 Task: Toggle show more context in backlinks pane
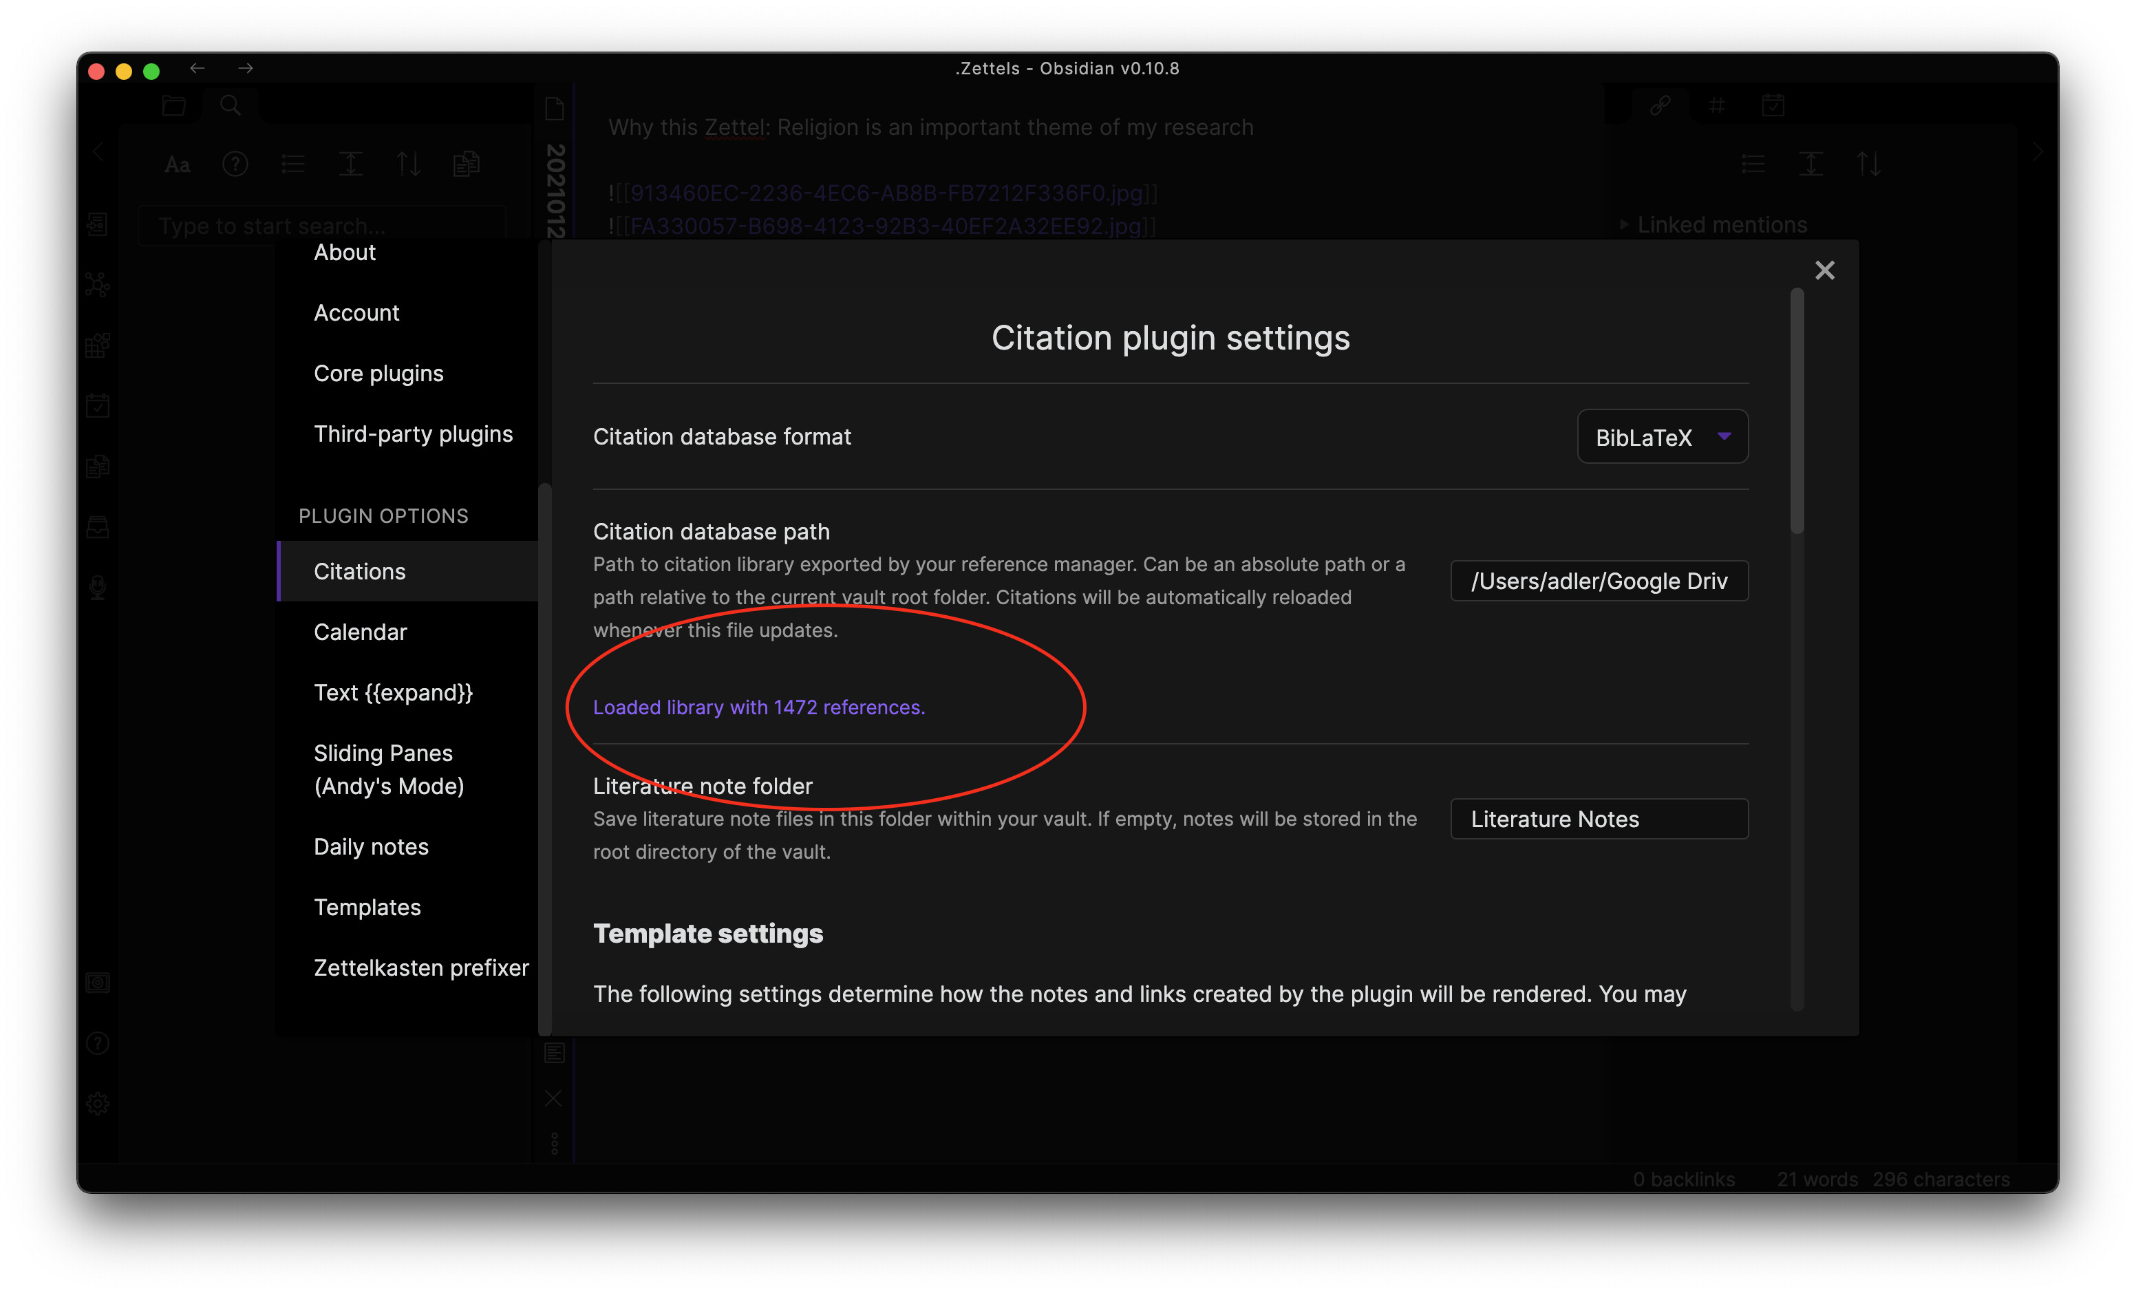coord(1753,164)
